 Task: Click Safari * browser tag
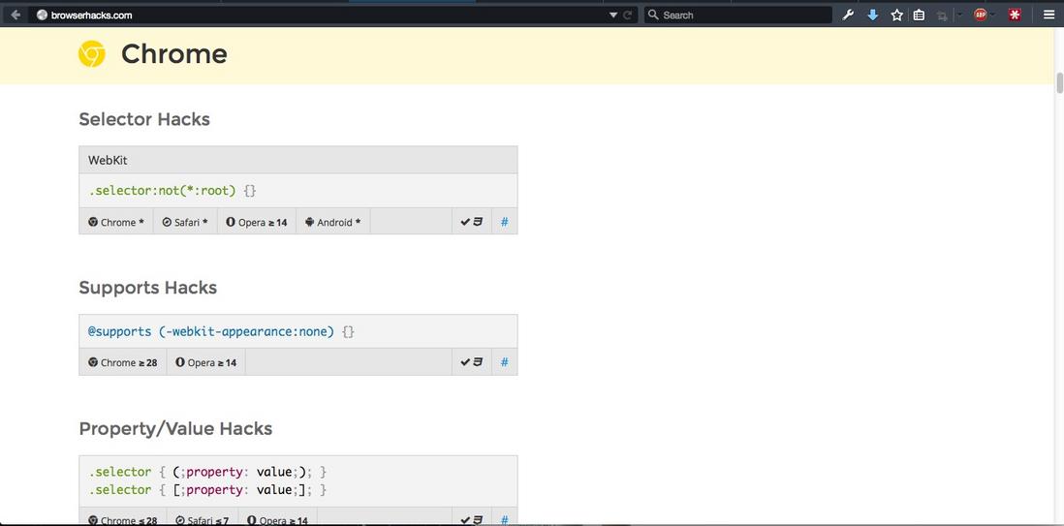[185, 222]
